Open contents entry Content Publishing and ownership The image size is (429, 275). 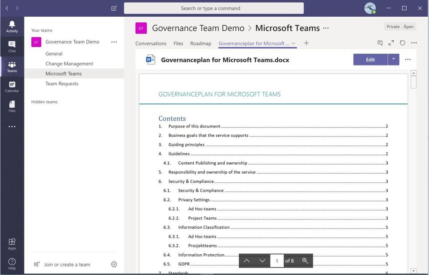(x=276, y=163)
